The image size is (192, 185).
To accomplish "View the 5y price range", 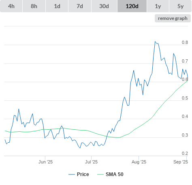I will tap(180, 6).
